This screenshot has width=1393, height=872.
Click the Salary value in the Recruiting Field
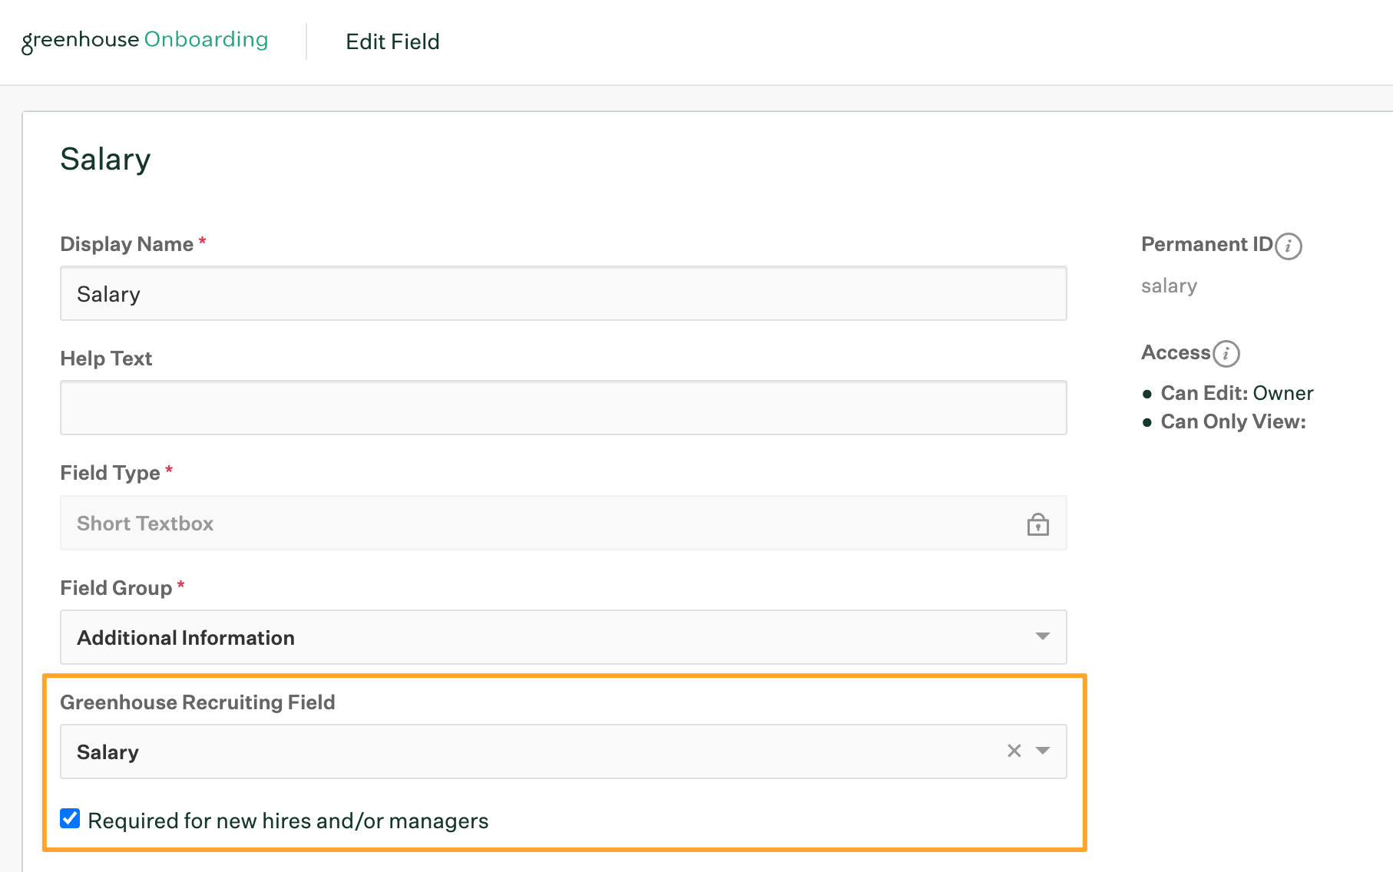(x=108, y=752)
